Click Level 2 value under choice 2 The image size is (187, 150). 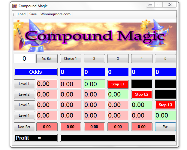[x=94, y=94]
